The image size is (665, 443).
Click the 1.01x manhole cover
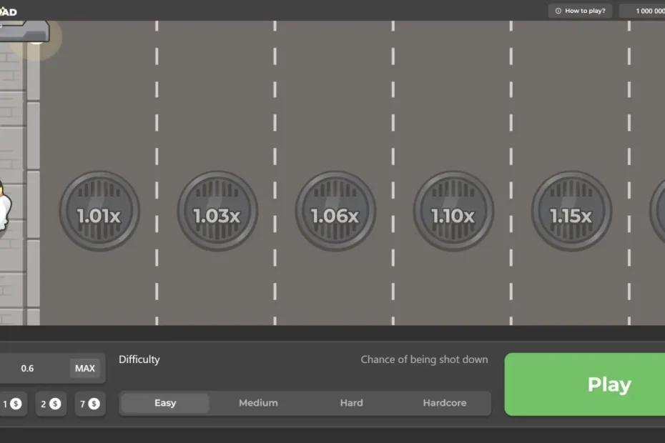tap(99, 211)
